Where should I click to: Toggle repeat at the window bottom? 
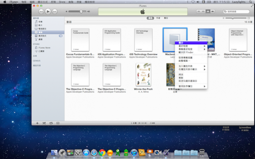[51, 123]
